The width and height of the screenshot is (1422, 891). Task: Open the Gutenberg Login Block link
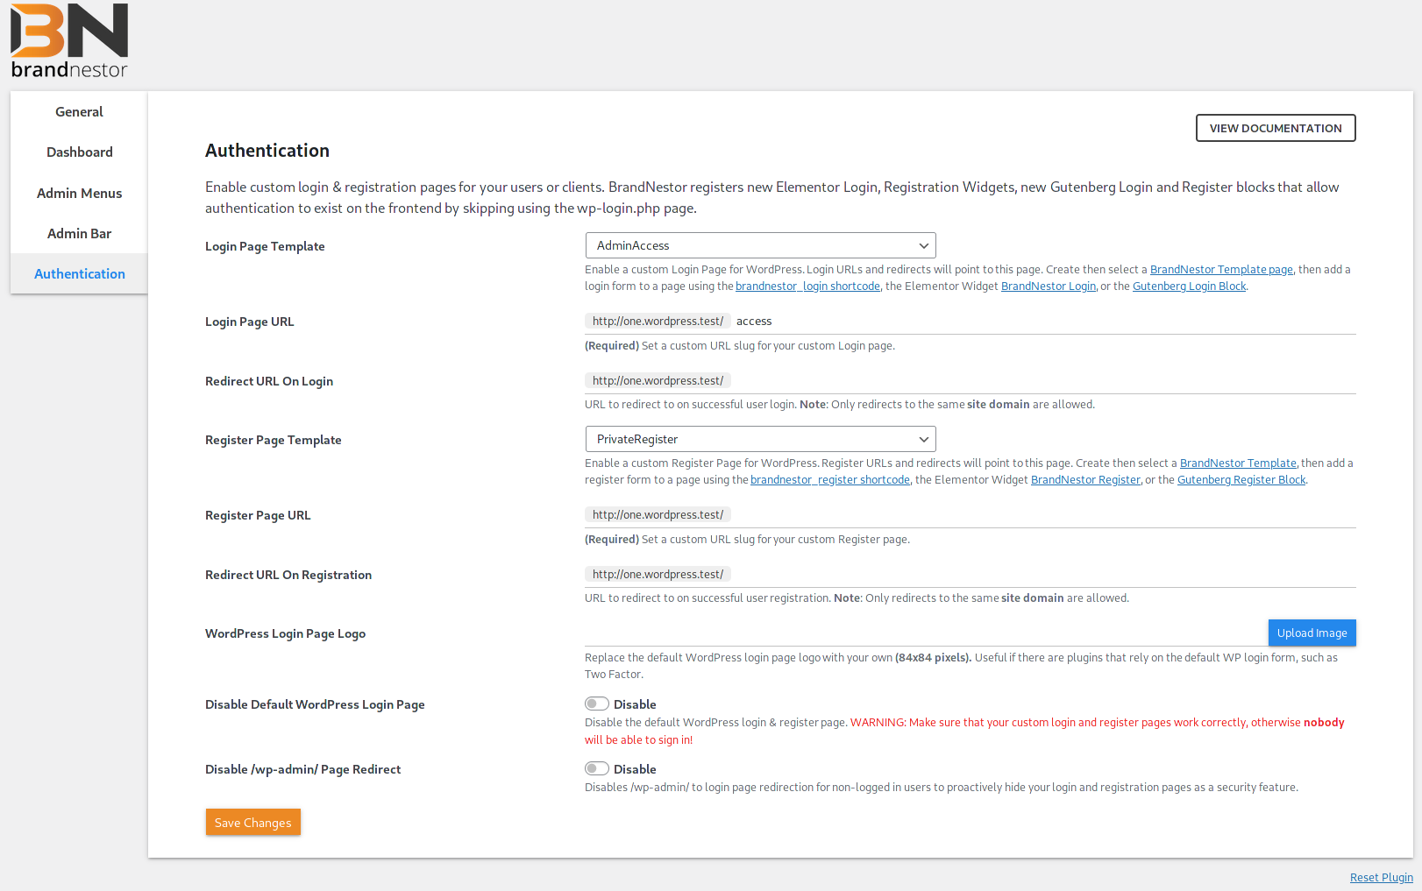pyautogui.click(x=1189, y=286)
